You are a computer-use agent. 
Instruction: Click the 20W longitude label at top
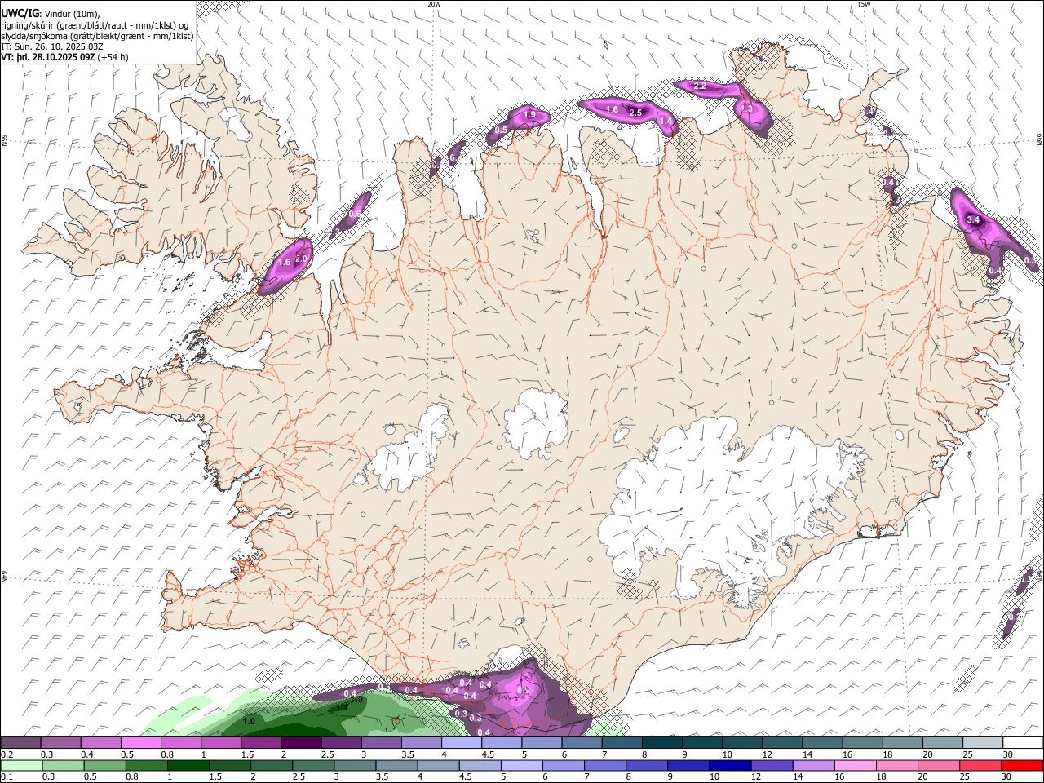(434, 4)
